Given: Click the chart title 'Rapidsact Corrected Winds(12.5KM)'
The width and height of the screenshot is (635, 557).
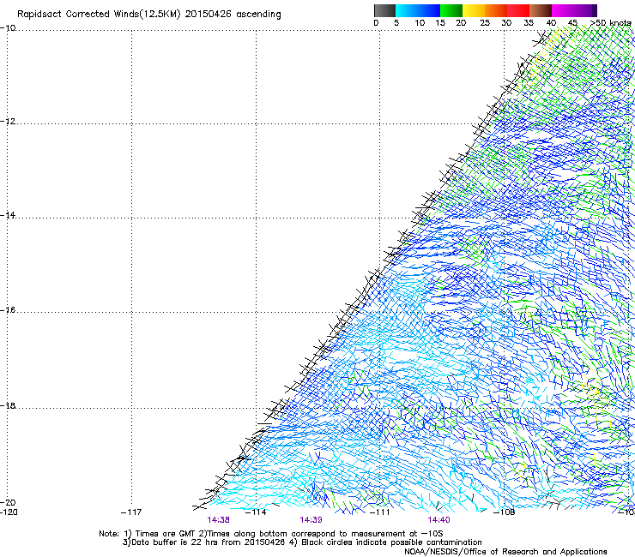Looking at the screenshot, I should [99, 15].
